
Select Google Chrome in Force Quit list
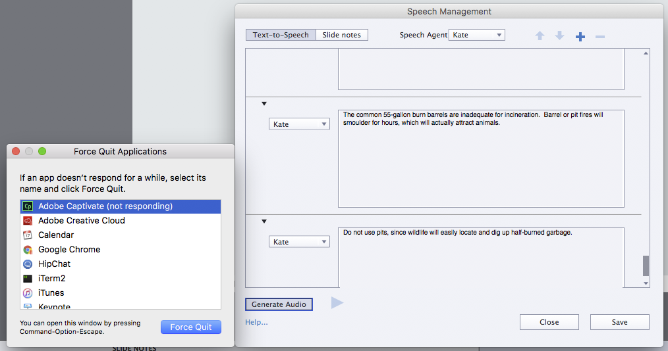pyautogui.click(x=69, y=250)
